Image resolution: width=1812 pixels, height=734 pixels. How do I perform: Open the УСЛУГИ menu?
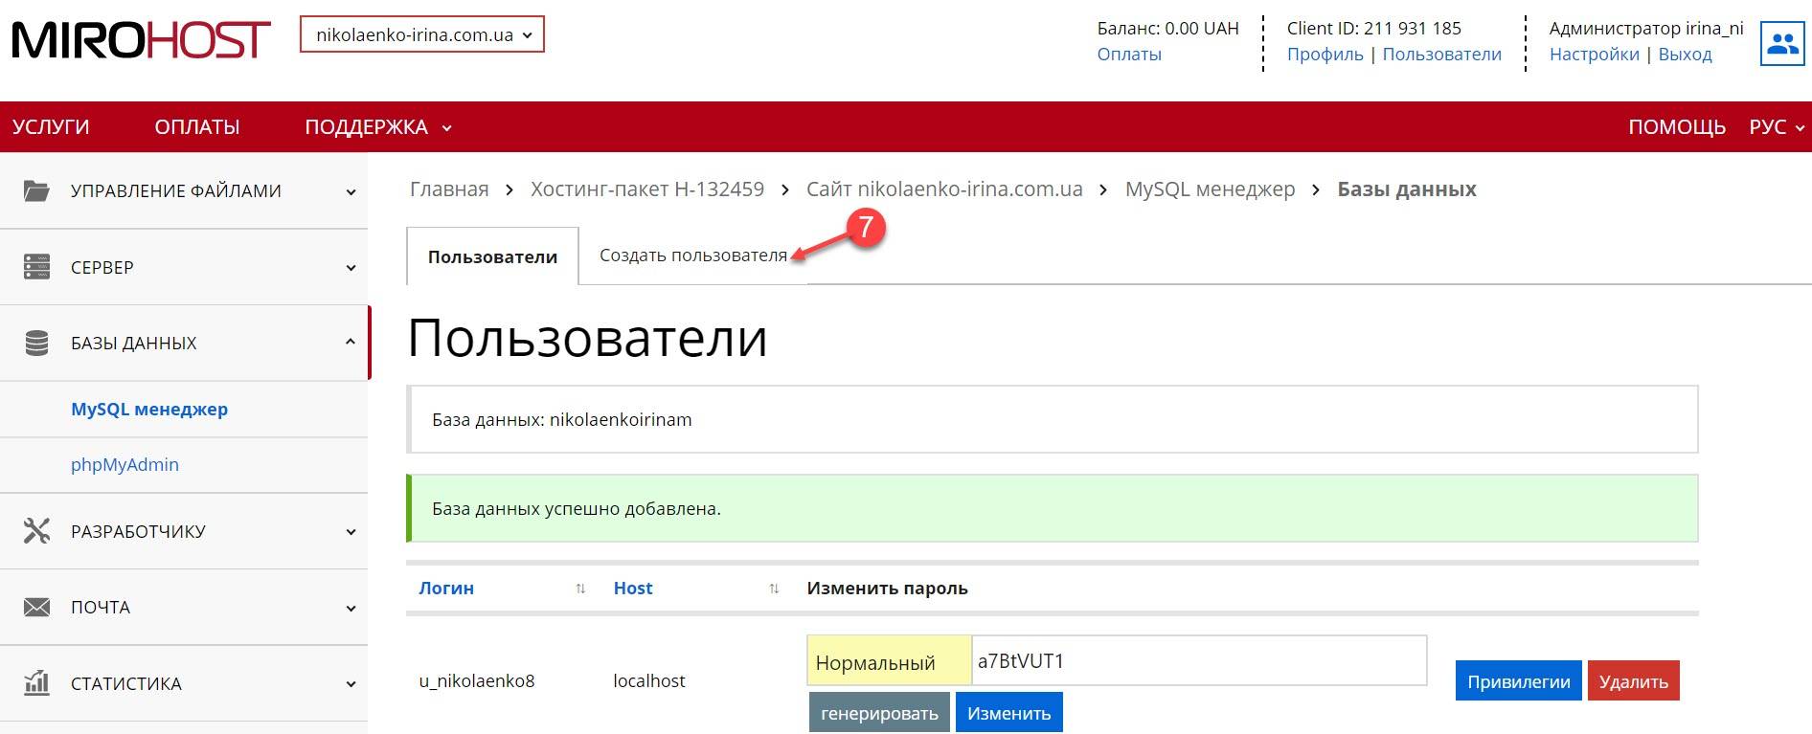pyautogui.click(x=51, y=127)
